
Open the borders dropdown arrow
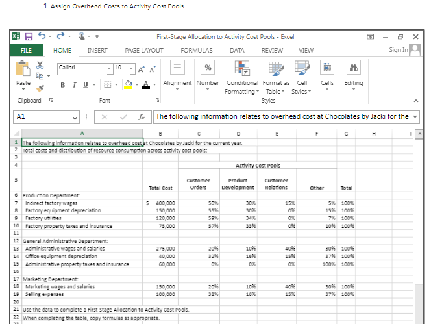pyautogui.click(x=116, y=84)
